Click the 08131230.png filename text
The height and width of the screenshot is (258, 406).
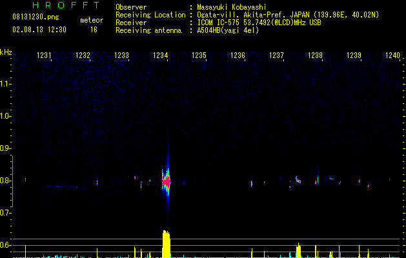pyautogui.click(x=36, y=17)
